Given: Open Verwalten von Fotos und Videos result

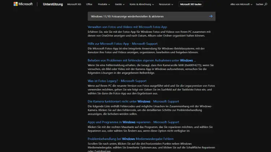Looking at the screenshot, I should point(127,27).
